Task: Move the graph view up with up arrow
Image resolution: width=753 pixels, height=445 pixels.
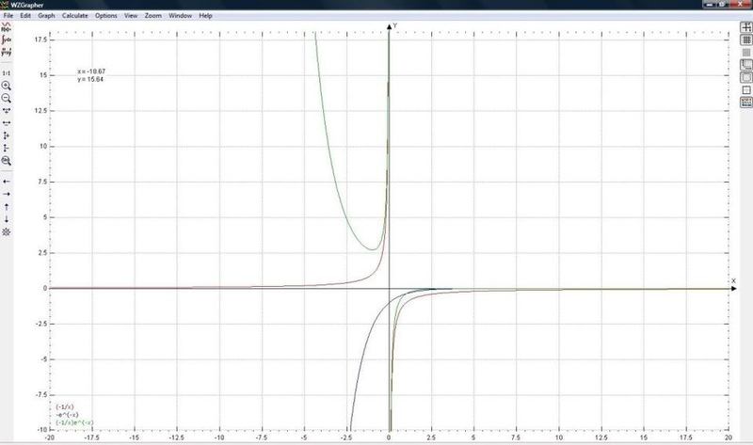Action: coord(7,206)
